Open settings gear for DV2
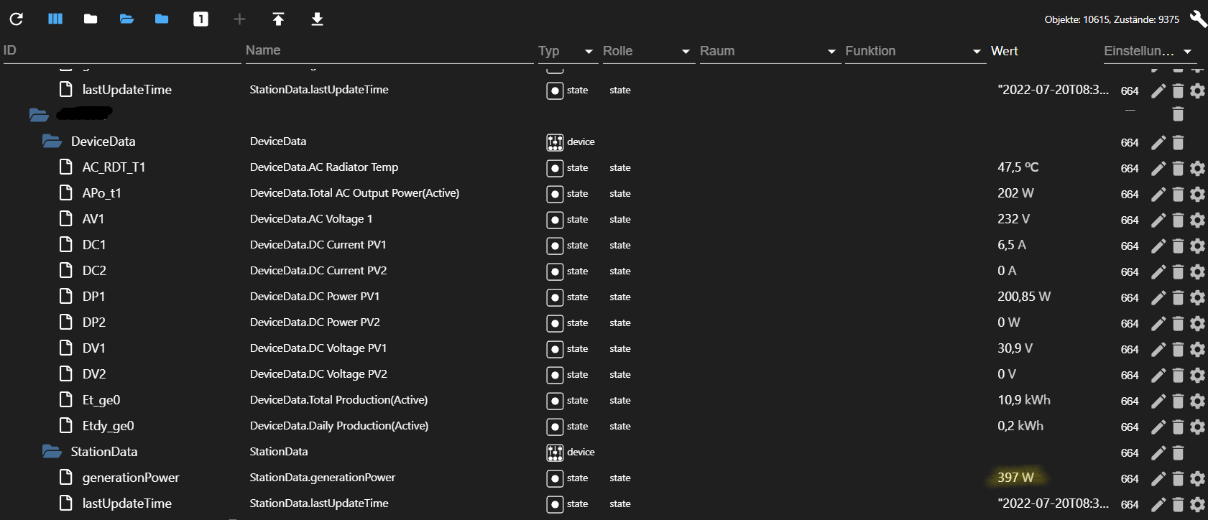 coord(1197,375)
